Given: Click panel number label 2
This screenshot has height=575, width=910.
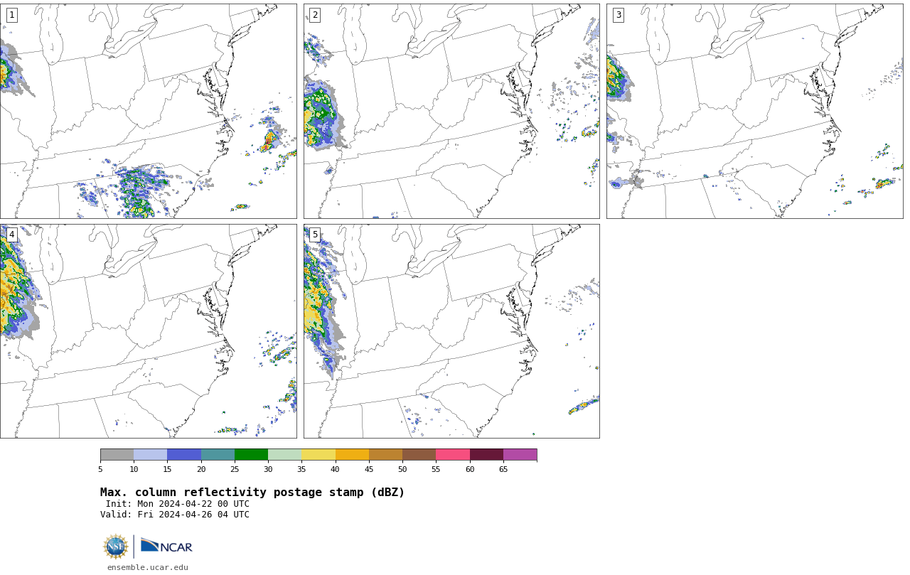Looking at the screenshot, I should [x=315, y=15].
